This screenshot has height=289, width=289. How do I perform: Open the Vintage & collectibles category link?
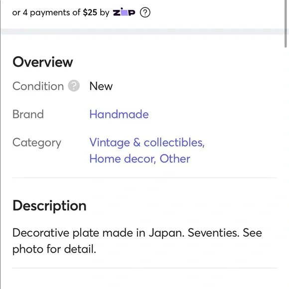pyautogui.click(x=147, y=143)
